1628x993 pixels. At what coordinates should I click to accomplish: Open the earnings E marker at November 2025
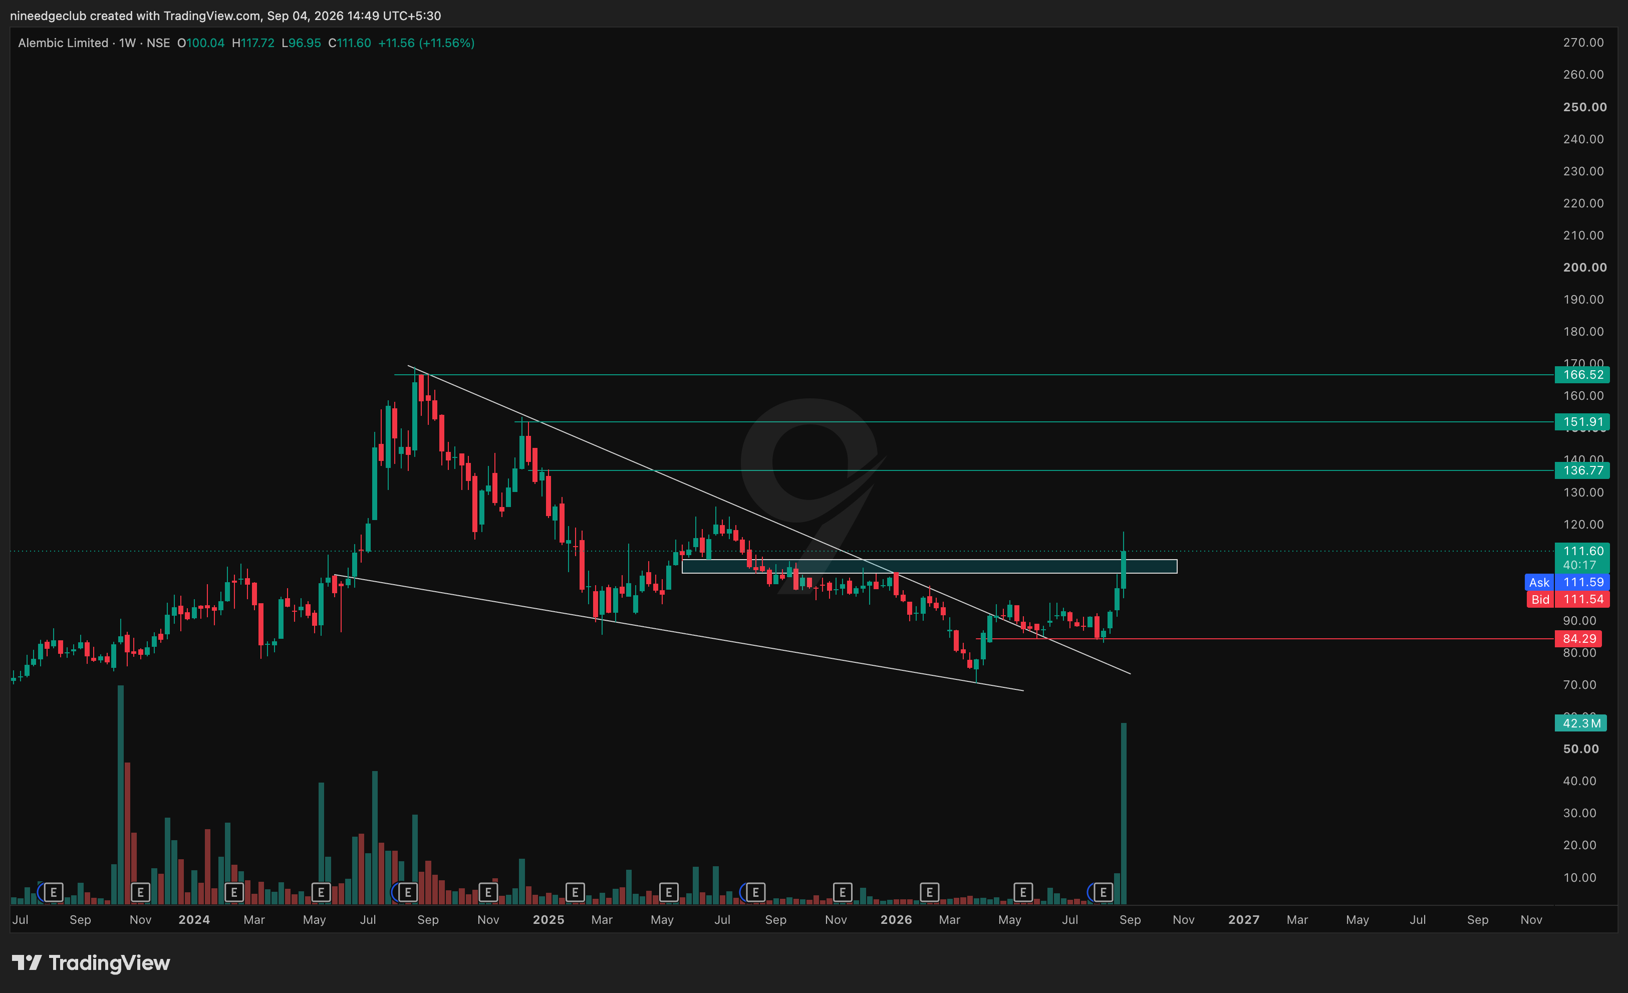[x=843, y=893]
